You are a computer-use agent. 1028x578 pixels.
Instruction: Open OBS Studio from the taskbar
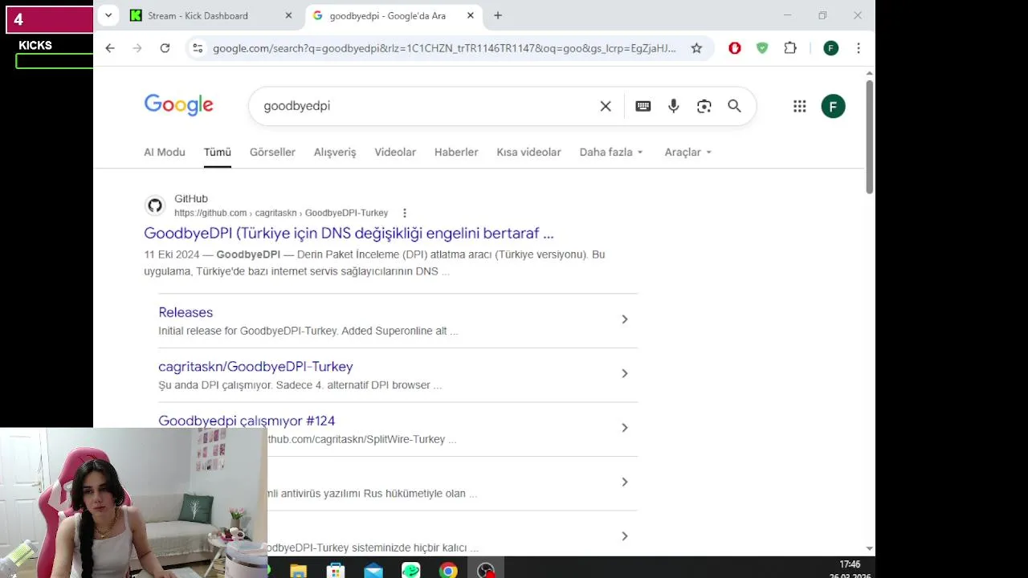pyautogui.click(x=486, y=571)
